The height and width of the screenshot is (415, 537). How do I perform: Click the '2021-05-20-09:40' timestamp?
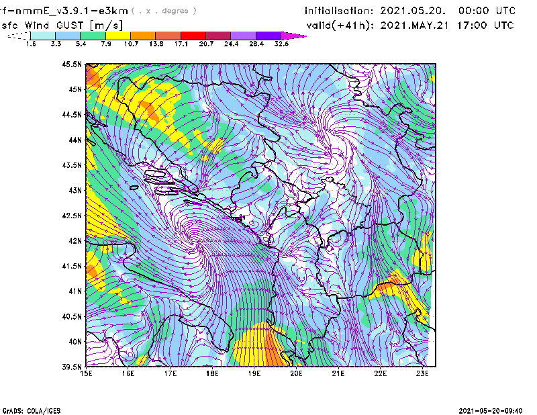[491, 411]
